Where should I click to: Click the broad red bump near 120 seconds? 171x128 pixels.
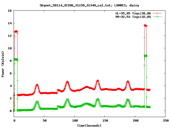87,87
